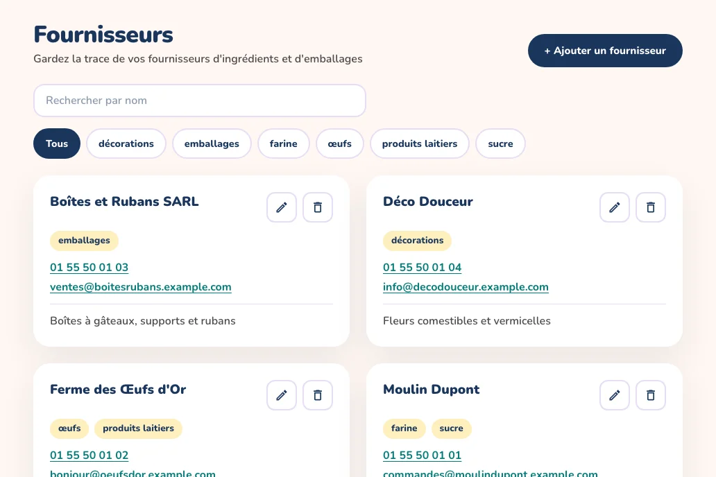Click the Fournisseurs page heading
This screenshot has width=716, height=477.
[x=103, y=35]
